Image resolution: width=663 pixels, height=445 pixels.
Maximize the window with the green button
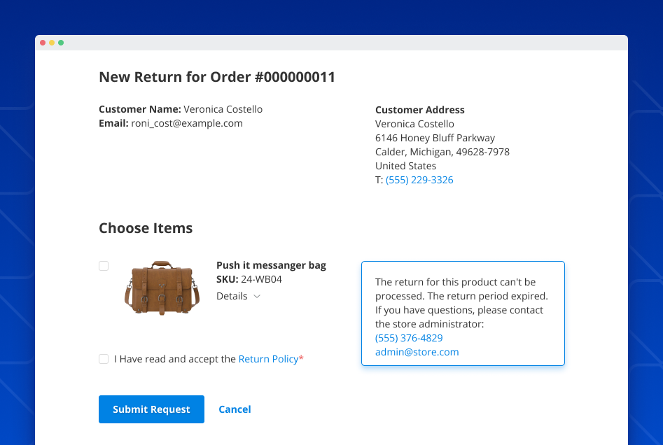pos(62,43)
